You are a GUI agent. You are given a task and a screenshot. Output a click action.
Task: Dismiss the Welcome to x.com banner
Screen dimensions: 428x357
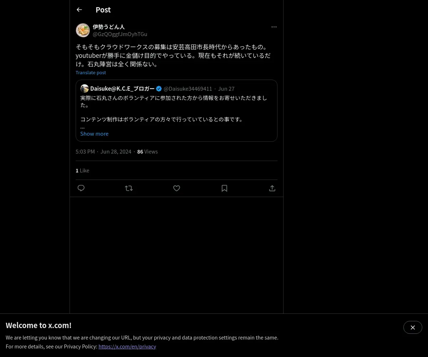tap(413, 327)
